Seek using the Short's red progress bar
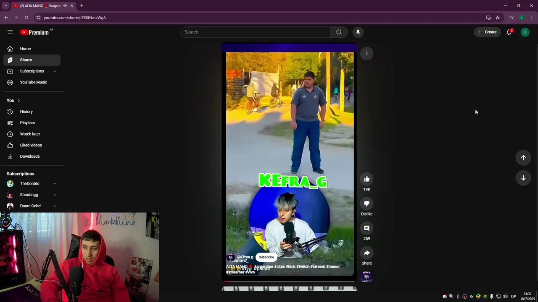 [x=289, y=281]
